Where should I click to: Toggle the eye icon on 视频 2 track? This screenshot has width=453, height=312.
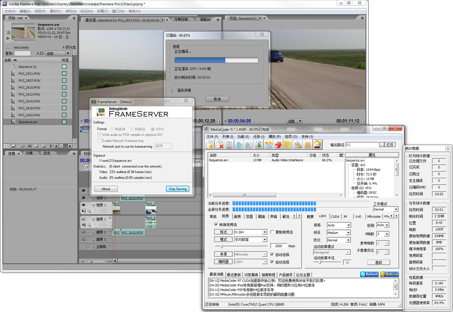[x=84, y=198]
